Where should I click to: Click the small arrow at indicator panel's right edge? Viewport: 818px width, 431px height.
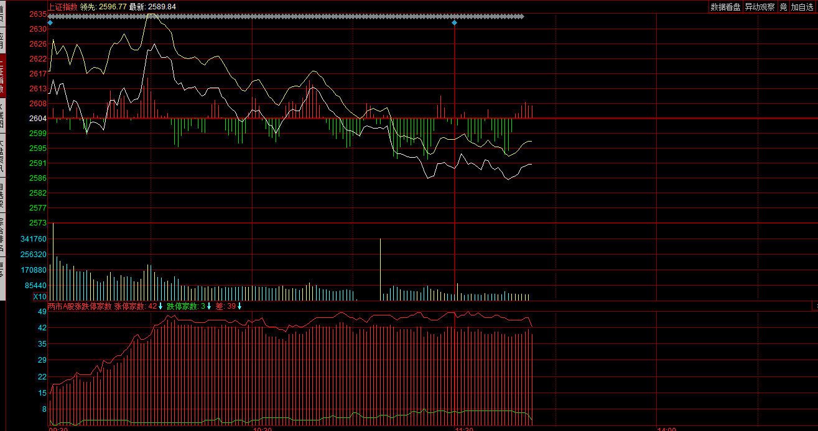(x=816, y=306)
